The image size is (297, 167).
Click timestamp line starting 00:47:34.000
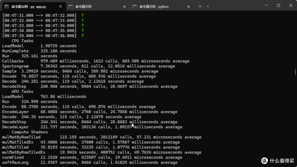pyautogui.click(x=43, y=31)
